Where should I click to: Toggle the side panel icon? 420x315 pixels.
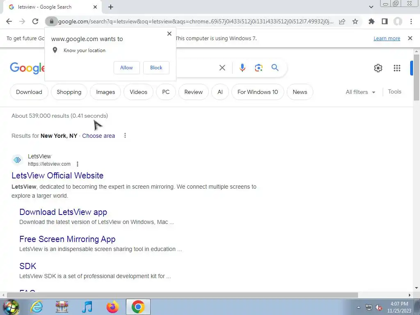coord(385,21)
